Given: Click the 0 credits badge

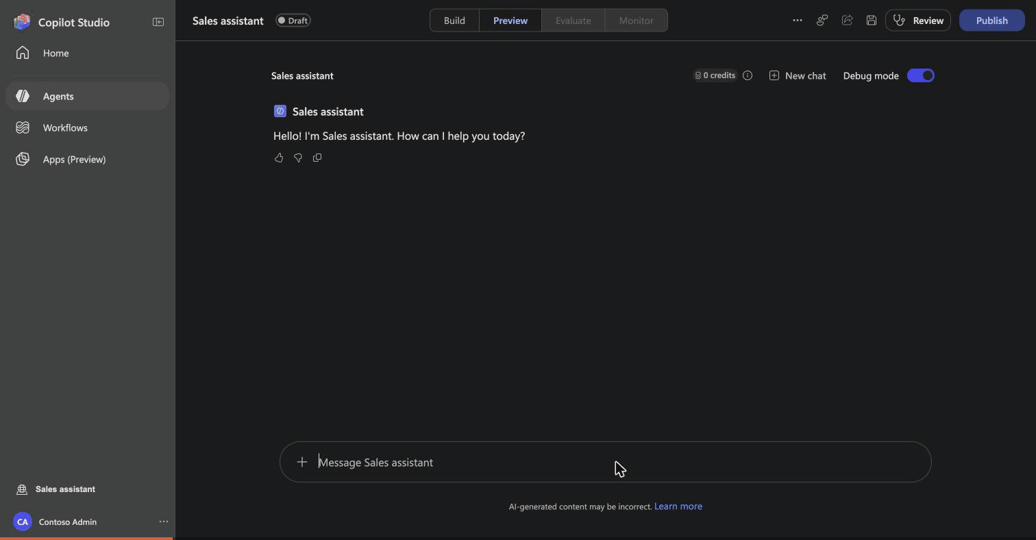Looking at the screenshot, I should pyautogui.click(x=715, y=75).
